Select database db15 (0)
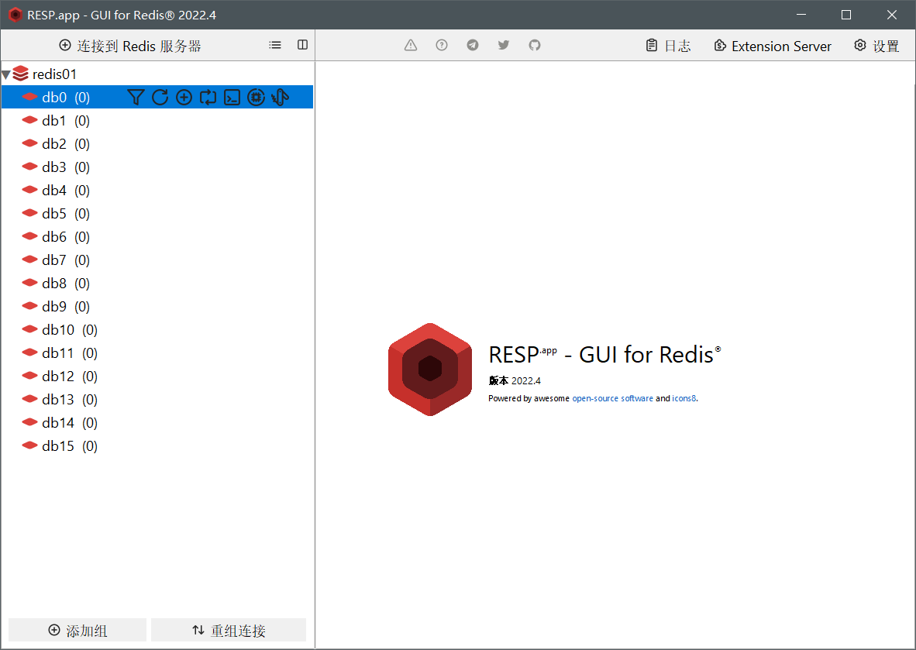The width and height of the screenshot is (916, 650). point(157,445)
